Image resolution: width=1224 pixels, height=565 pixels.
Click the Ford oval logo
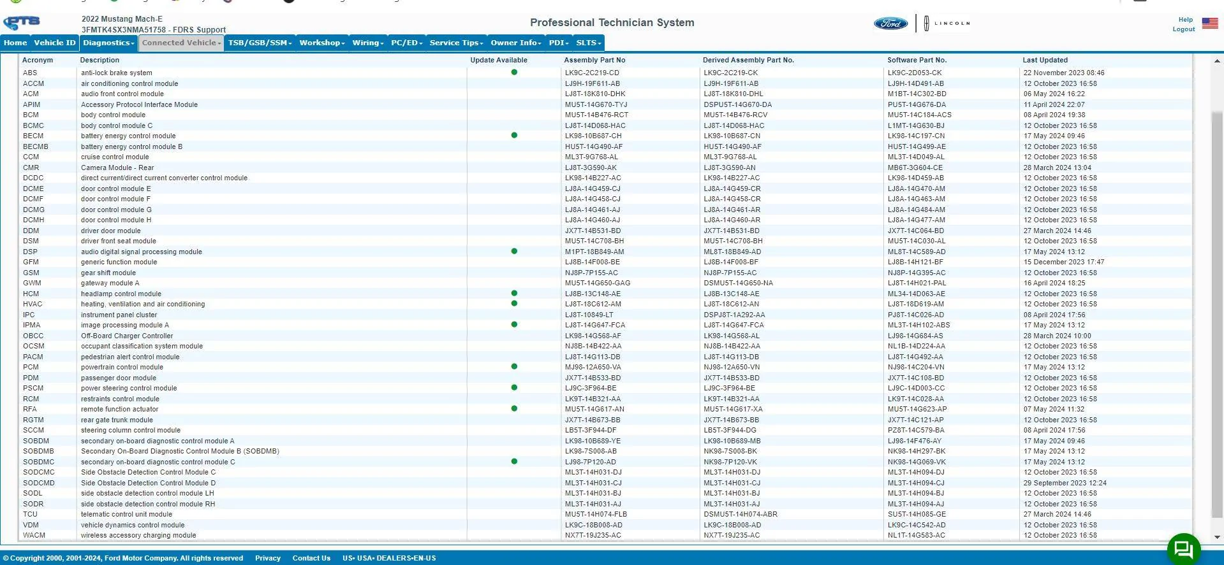pyautogui.click(x=890, y=24)
